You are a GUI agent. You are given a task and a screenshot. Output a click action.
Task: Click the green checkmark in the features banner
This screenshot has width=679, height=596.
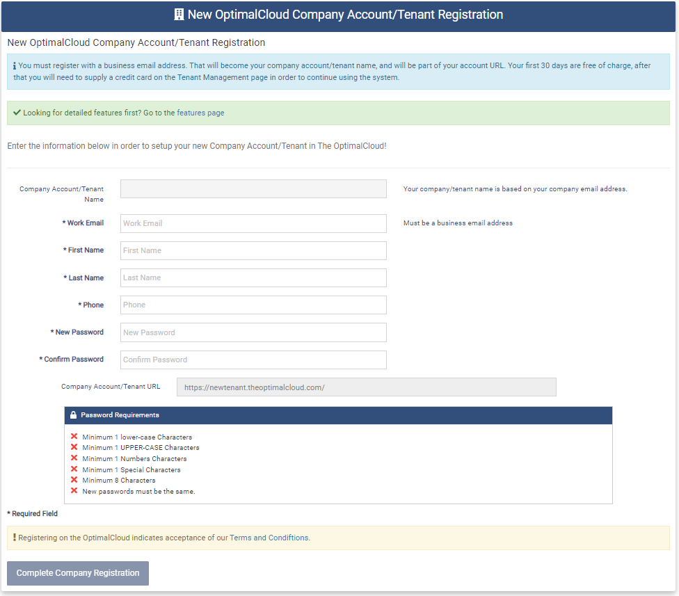17,112
